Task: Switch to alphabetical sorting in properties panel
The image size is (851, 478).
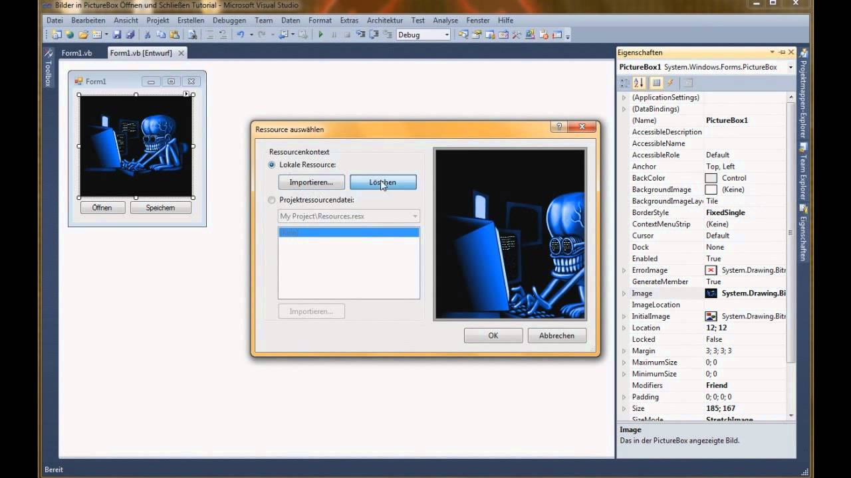Action: (638, 82)
